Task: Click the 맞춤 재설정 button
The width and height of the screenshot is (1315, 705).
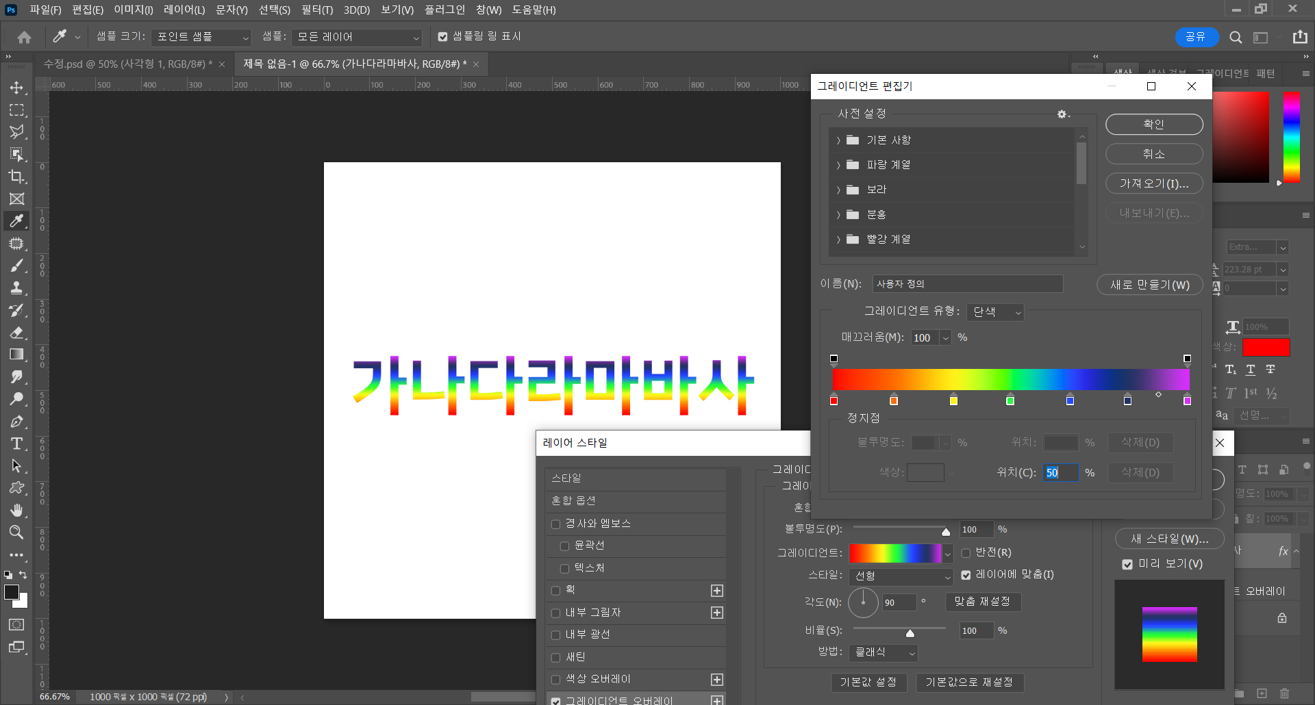Action: (x=983, y=602)
